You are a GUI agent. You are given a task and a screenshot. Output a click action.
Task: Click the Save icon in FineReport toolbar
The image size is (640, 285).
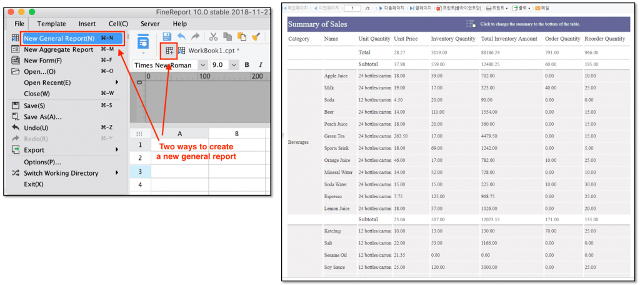coord(166,36)
